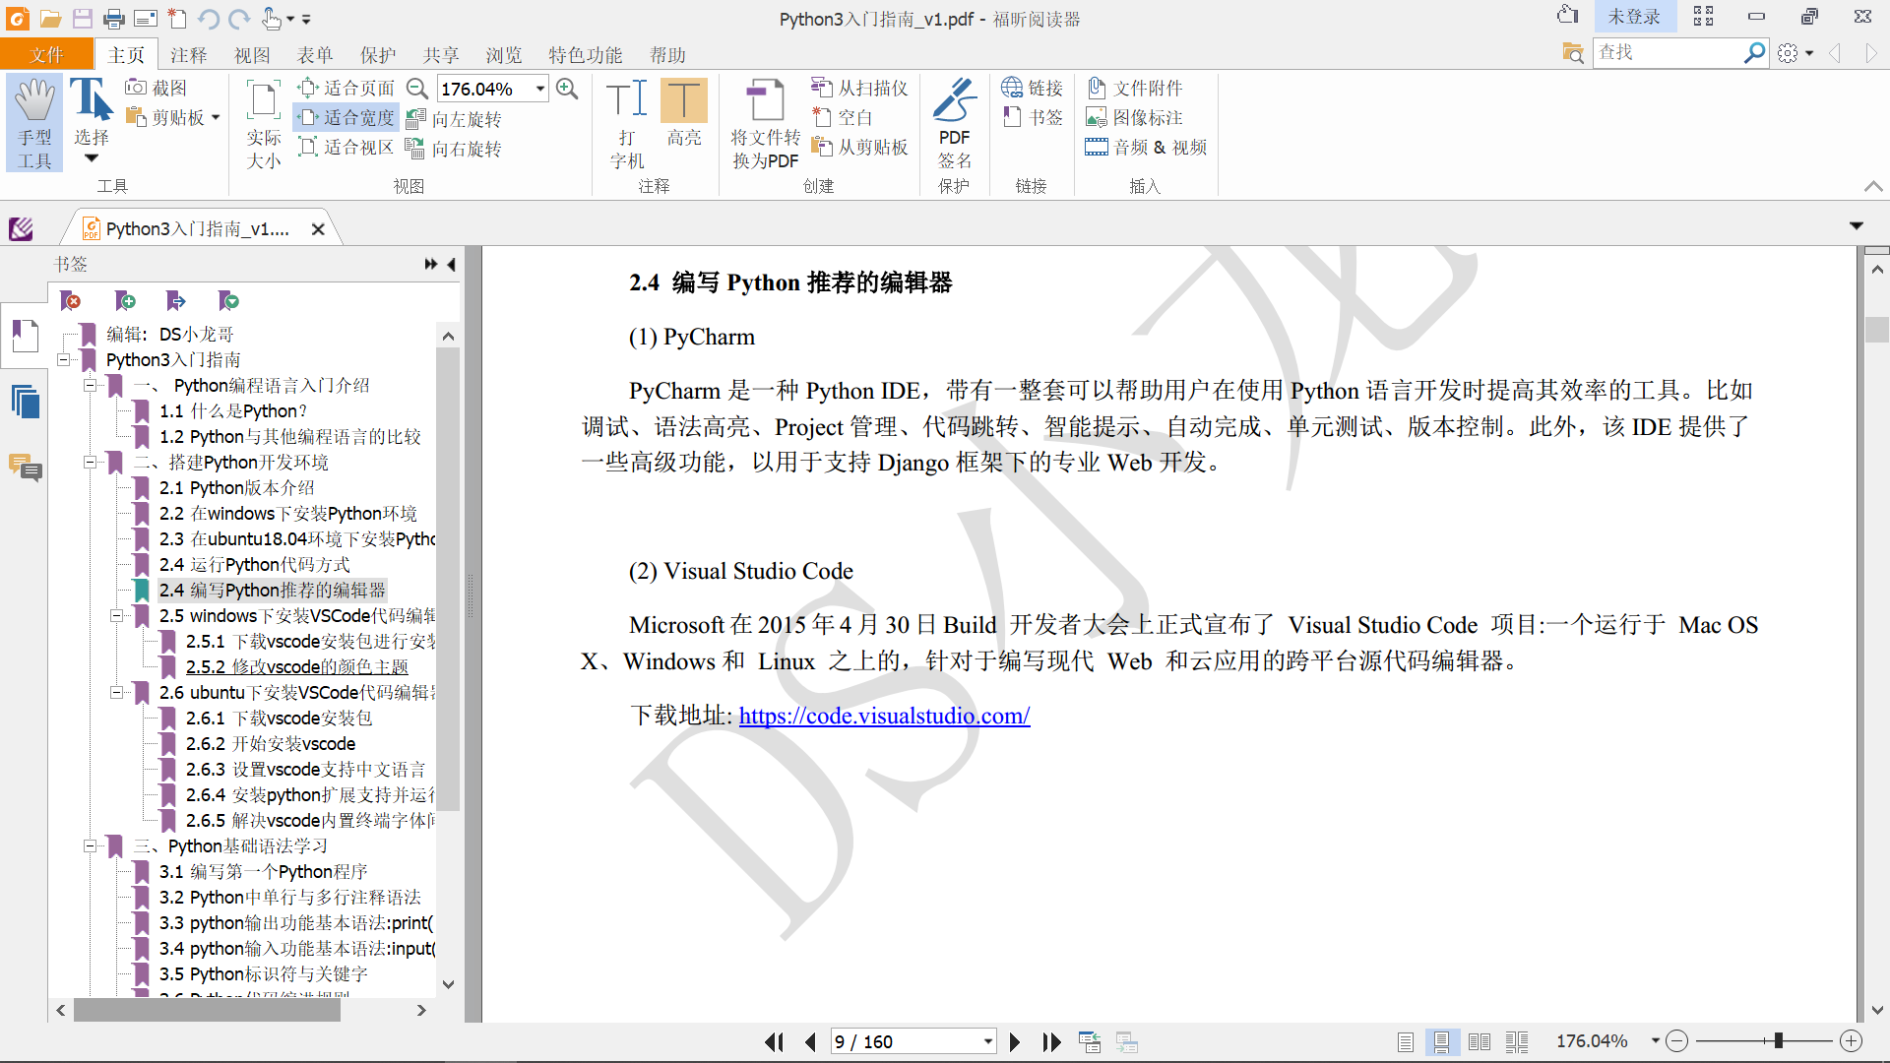
Task: Open the code.visualstudio.com download link
Action: click(883, 716)
